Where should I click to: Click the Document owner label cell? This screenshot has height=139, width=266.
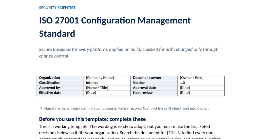tap(154, 78)
